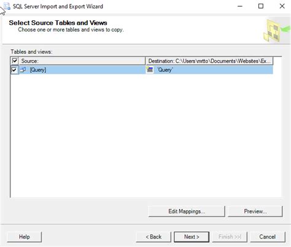Maximize the wizard window
The image size is (291, 247).
tap(261, 6)
